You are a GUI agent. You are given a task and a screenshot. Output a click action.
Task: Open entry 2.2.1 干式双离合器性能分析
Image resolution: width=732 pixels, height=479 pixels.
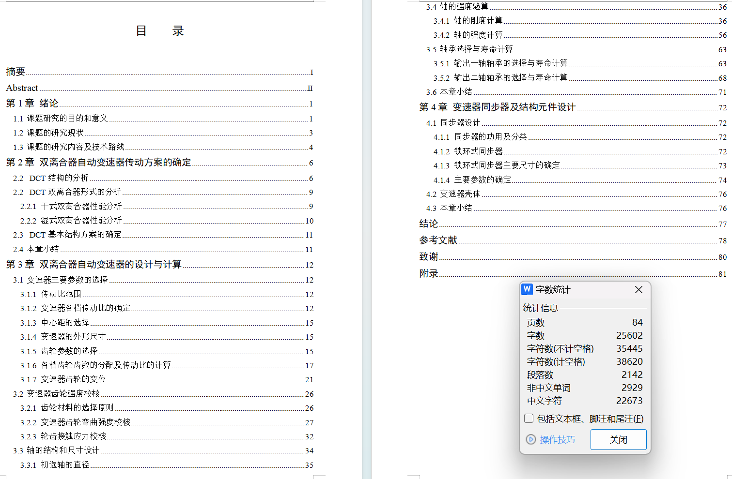tap(167, 206)
